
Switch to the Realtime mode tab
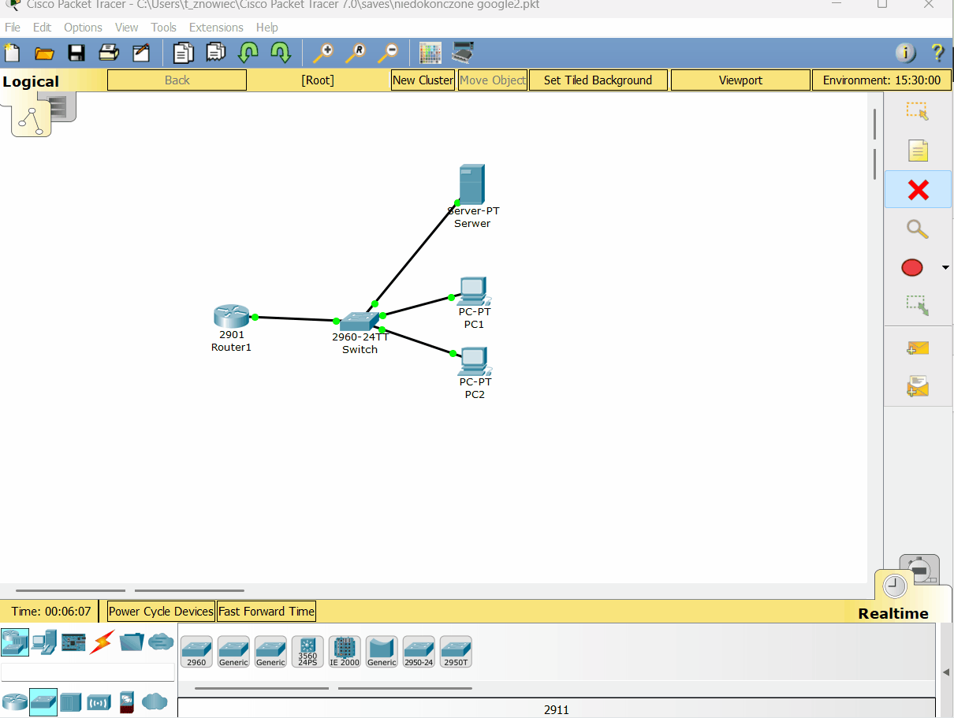pyautogui.click(x=893, y=613)
